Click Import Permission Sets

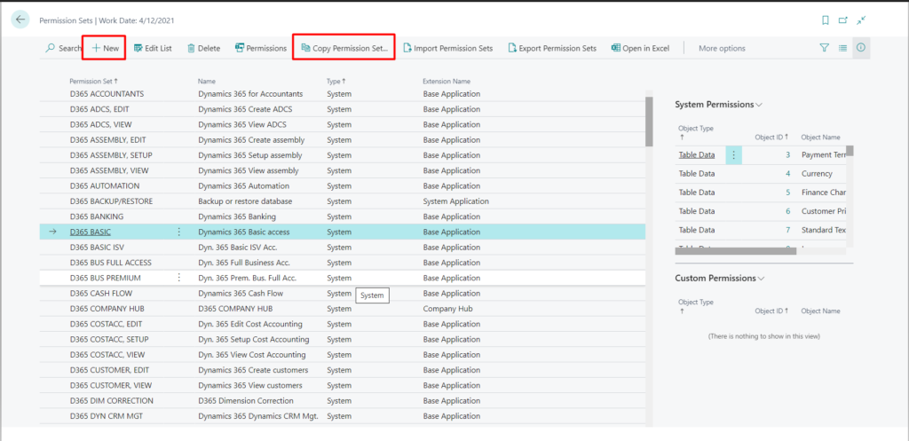point(448,48)
